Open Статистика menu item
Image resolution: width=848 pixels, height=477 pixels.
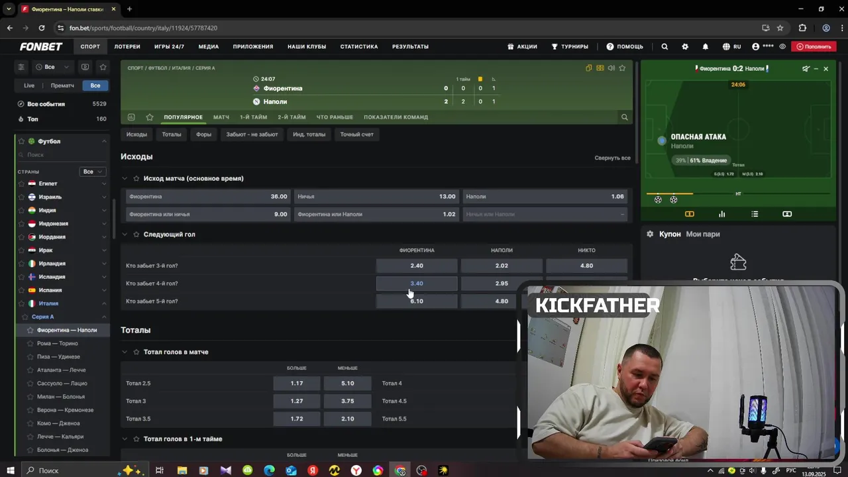pos(359,46)
